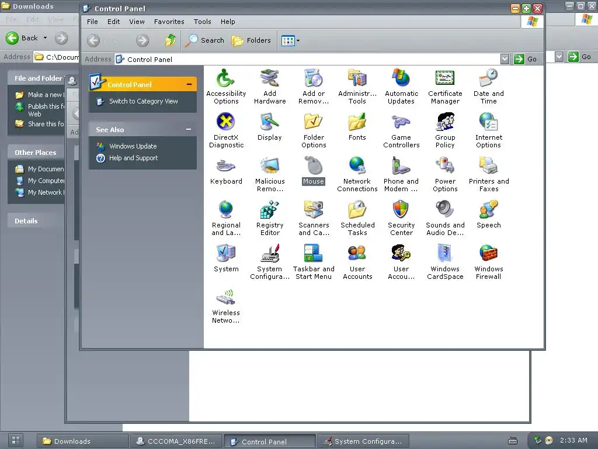Open Windows Firewall icon
Image resolution: width=598 pixels, height=449 pixels.
pos(489,262)
